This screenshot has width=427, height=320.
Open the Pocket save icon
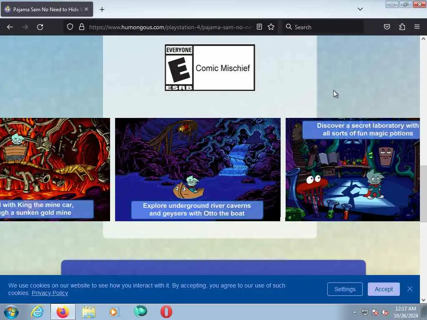click(387, 27)
